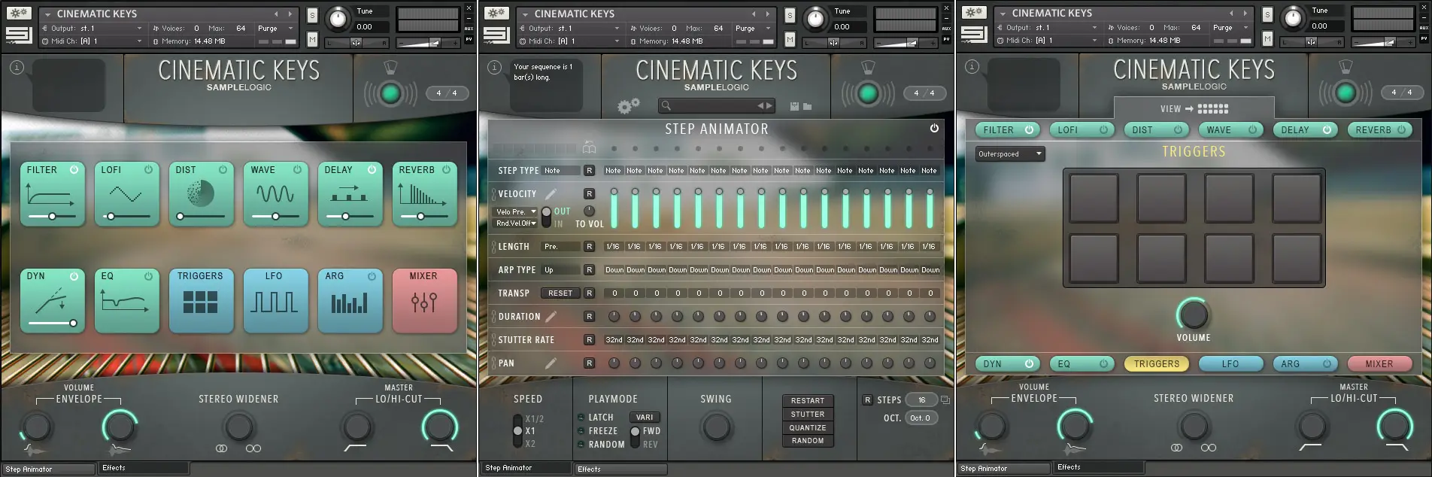This screenshot has width=1432, height=477.
Task: Open the Midi Ch dropdown in the effects grid view
Action: tap(93, 41)
